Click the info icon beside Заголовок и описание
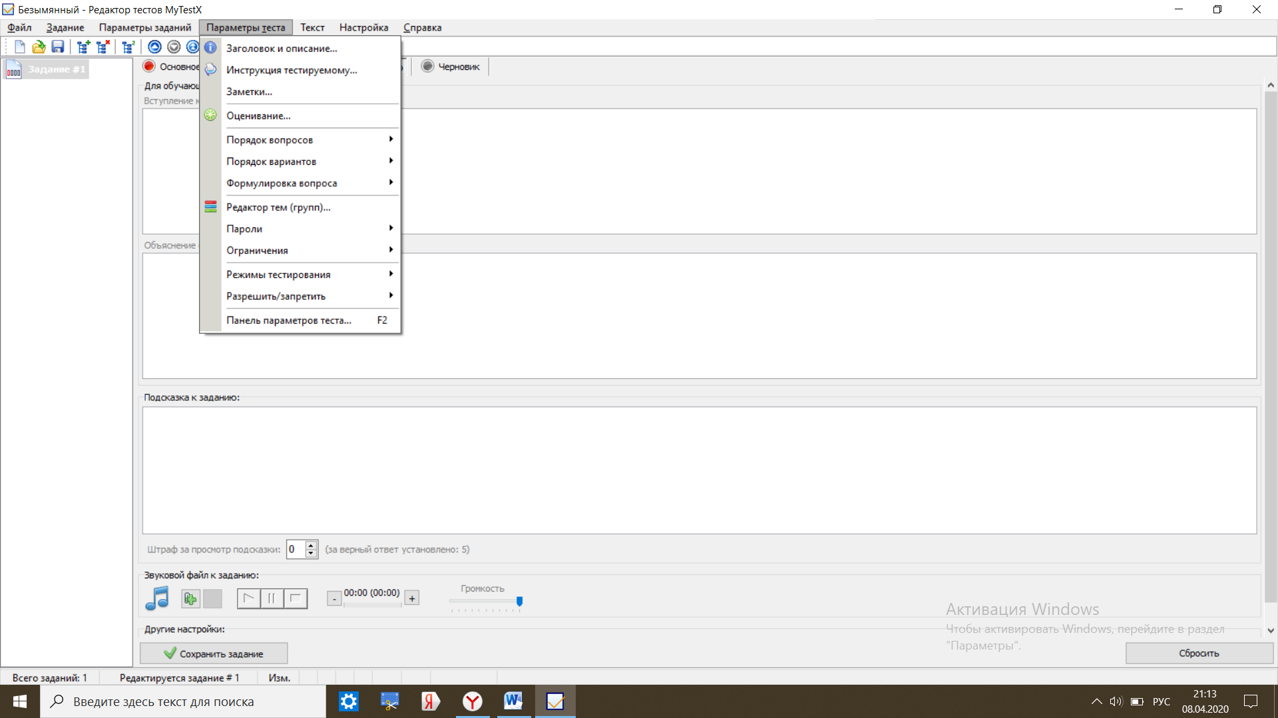This screenshot has height=718, width=1278. pos(210,47)
